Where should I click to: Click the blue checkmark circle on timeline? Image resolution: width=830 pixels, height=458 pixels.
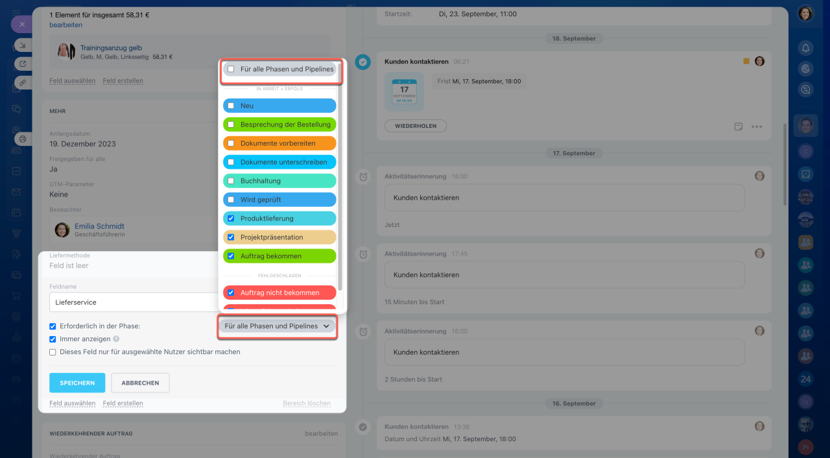tap(363, 62)
